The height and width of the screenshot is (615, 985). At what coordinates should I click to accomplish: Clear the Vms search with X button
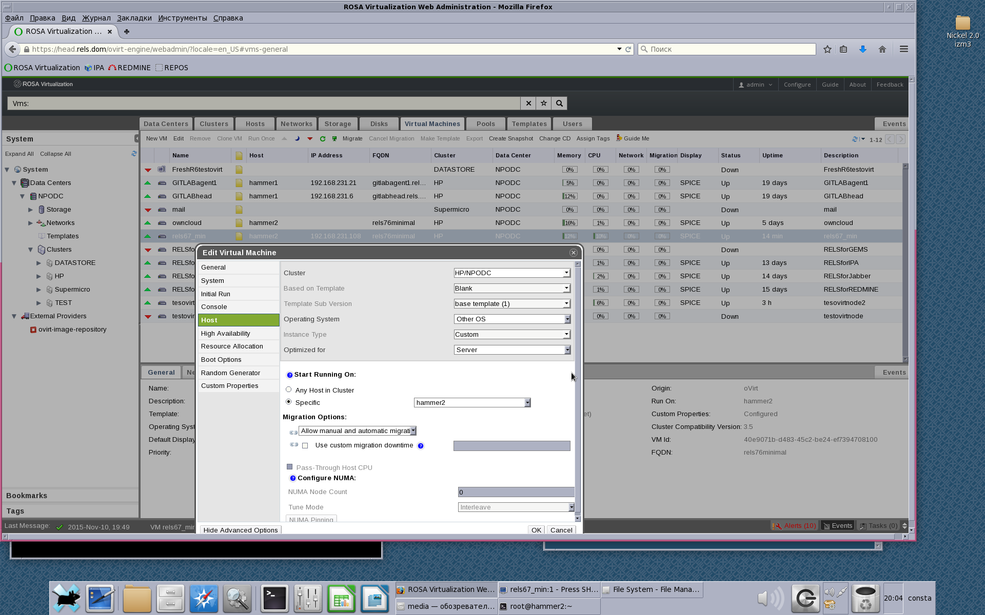tap(528, 103)
